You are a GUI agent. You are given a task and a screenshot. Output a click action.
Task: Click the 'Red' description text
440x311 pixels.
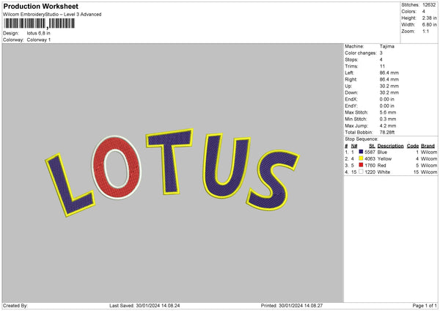tap(381, 165)
